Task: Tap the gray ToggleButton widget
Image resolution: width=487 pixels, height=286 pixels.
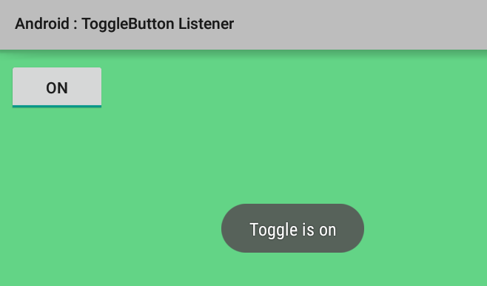Action: 57,87
